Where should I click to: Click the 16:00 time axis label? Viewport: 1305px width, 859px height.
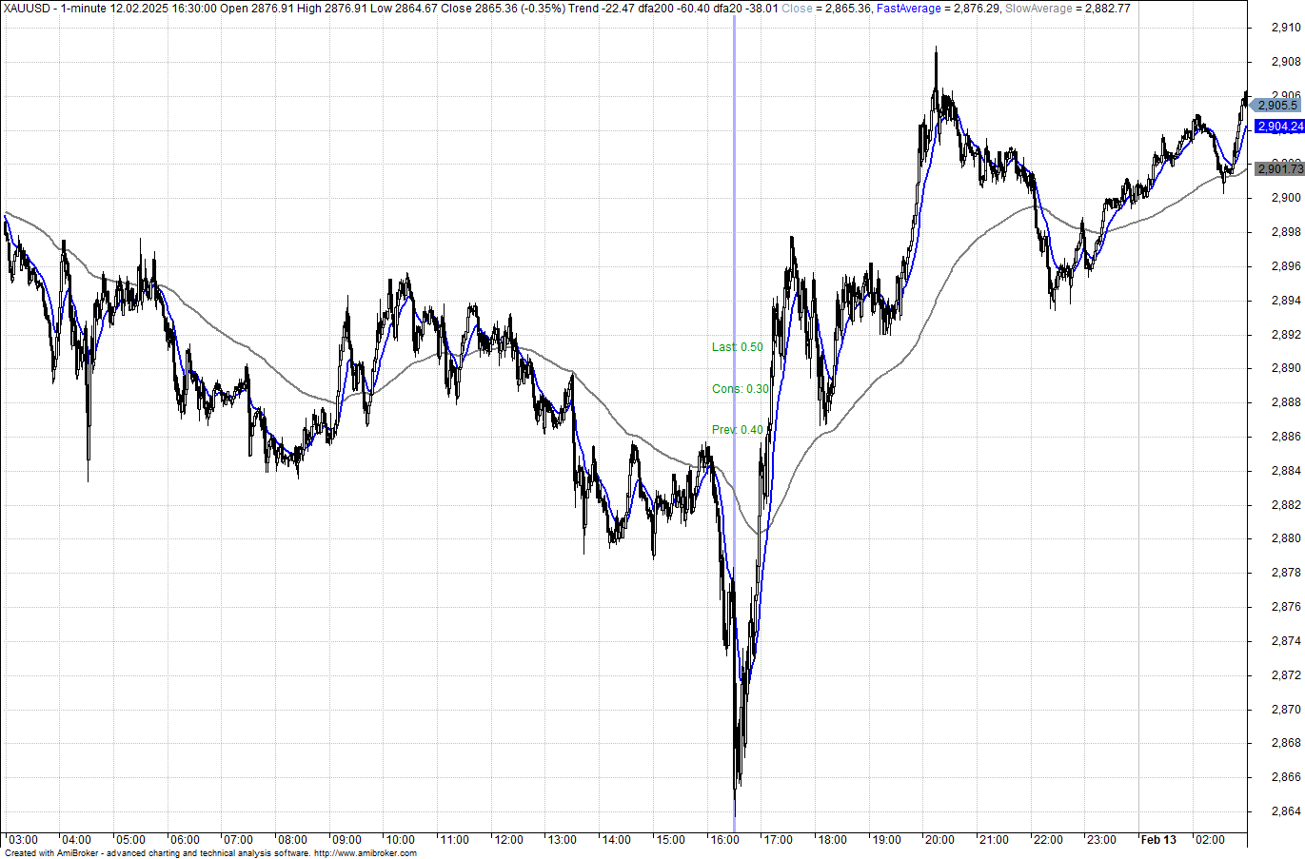pos(723,840)
